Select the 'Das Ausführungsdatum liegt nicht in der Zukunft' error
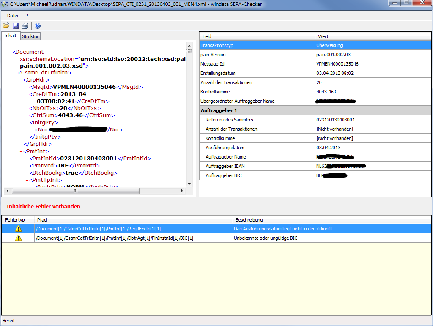The height and width of the screenshot is (326, 433). coord(216,229)
